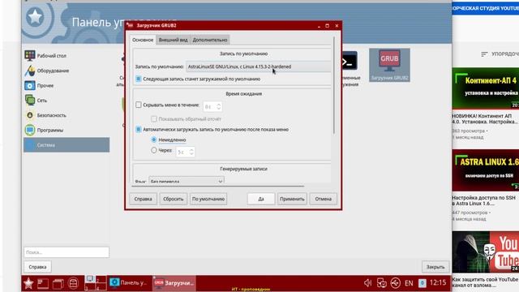Open the 'Язык' dropdown under Генерируемые записи
Image resolution: width=519 pixels, height=292 pixels.
(x=187, y=181)
